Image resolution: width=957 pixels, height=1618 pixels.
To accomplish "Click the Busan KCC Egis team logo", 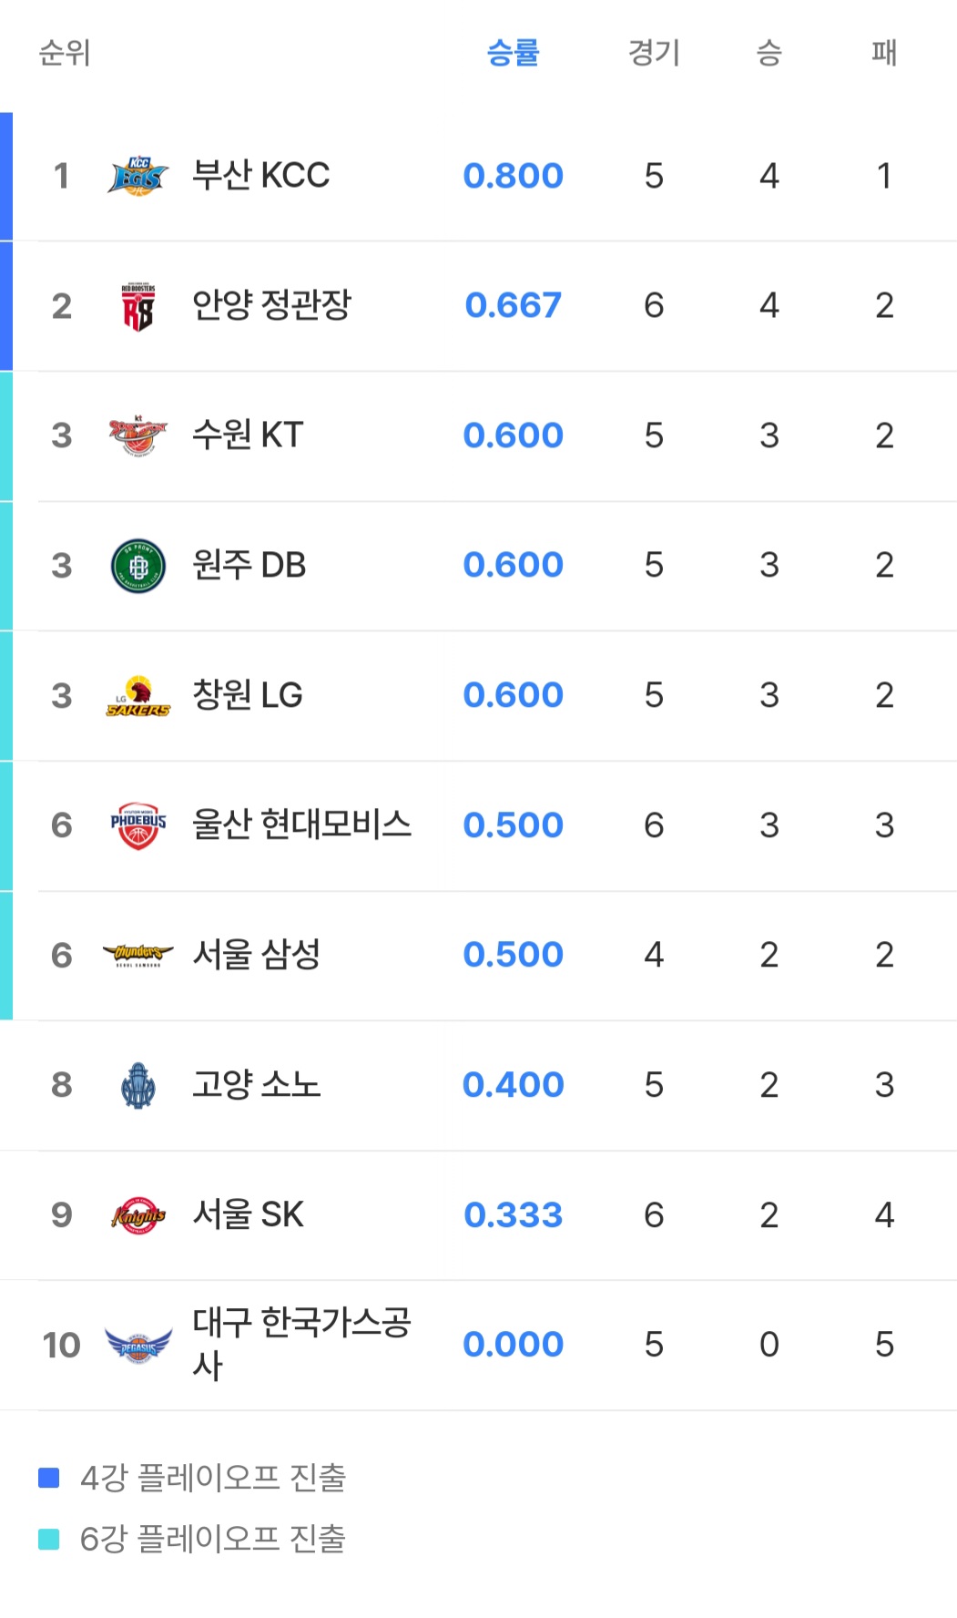I will coord(138,176).
